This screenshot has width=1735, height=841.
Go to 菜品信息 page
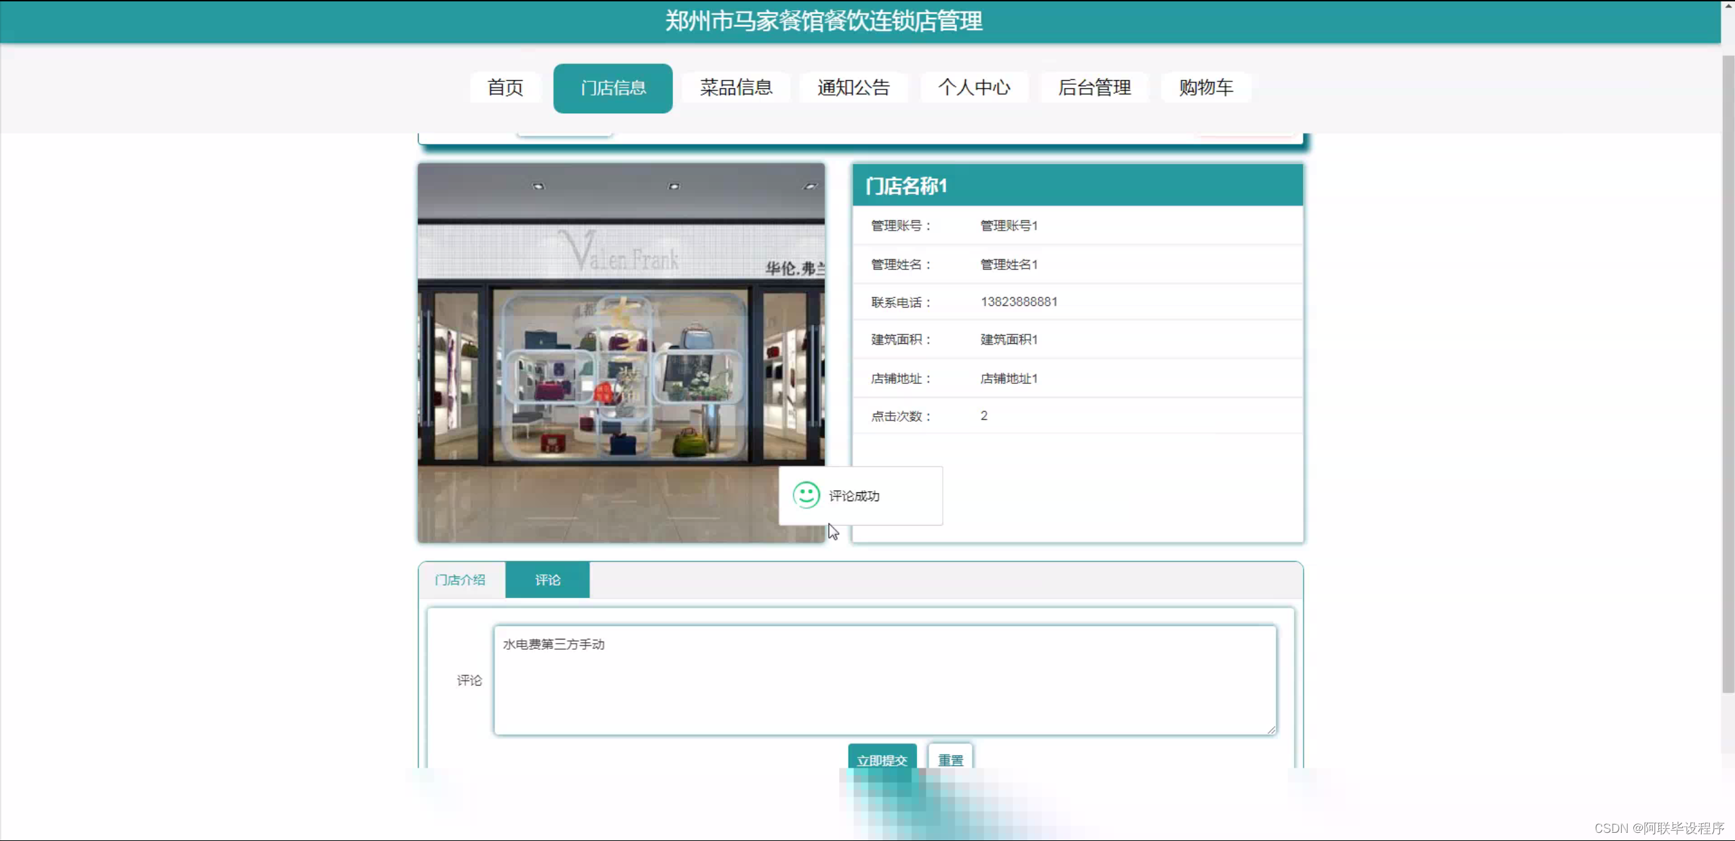(736, 87)
